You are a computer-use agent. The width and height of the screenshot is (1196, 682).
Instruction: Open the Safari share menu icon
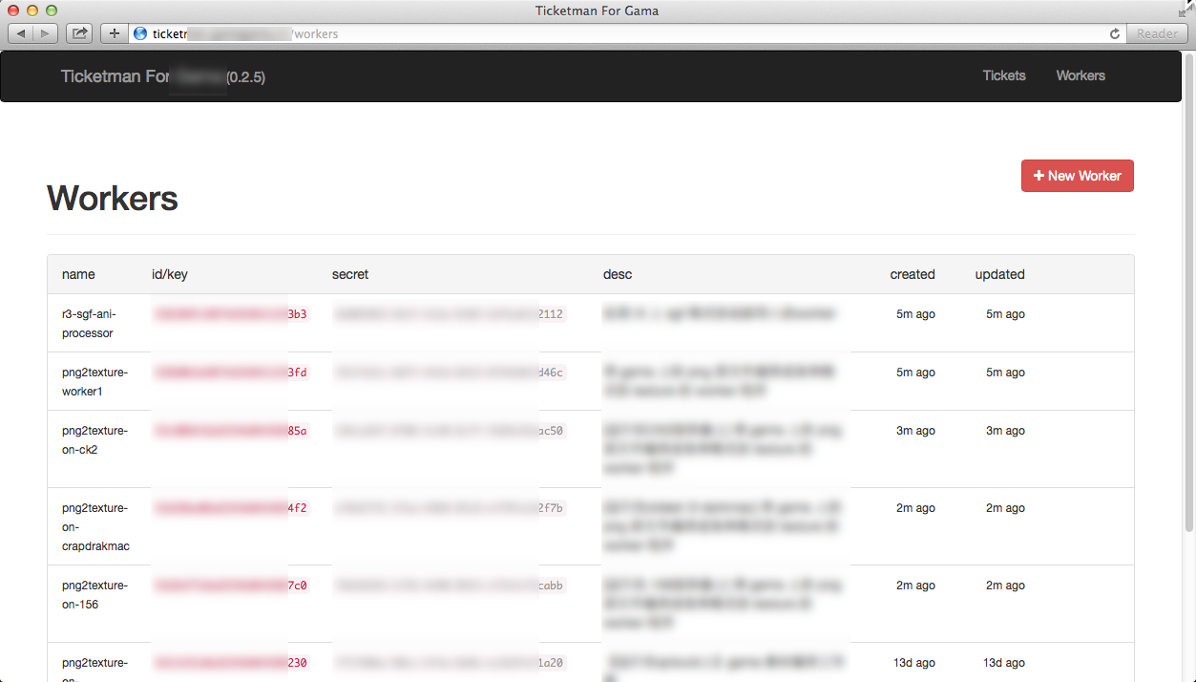pyautogui.click(x=78, y=32)
